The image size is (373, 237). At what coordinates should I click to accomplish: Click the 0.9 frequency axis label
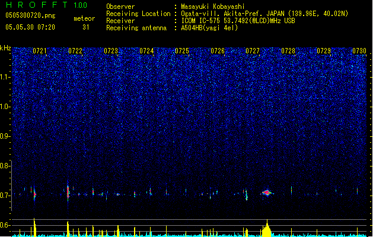(x=5, y=136)
